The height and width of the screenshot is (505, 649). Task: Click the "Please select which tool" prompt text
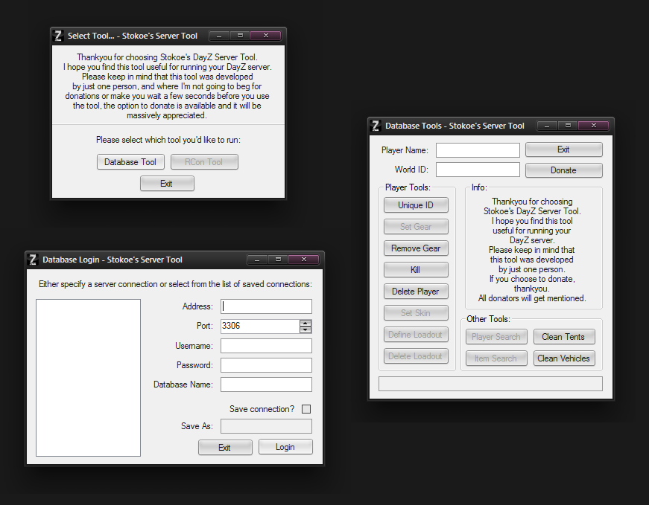click(168, 140)
